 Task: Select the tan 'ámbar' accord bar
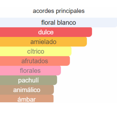click(x=27, y=98)
